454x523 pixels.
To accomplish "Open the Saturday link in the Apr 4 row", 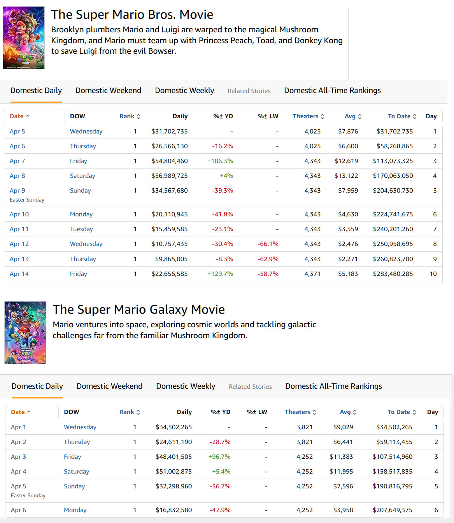I will [x=76, y=472].
